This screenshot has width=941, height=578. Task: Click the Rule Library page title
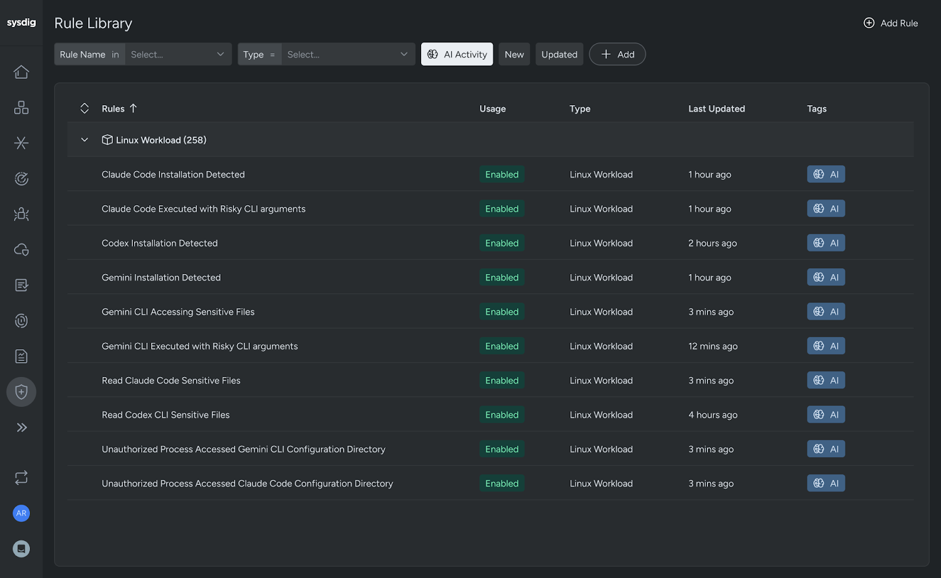tap(93, 24)
